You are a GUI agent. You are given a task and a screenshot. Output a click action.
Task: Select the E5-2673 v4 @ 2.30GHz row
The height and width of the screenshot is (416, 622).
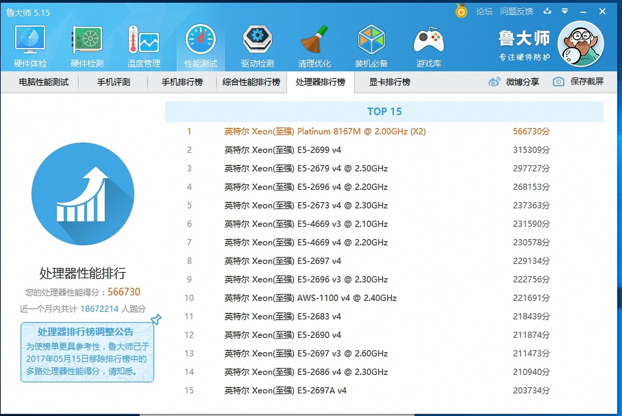[384, 205]
